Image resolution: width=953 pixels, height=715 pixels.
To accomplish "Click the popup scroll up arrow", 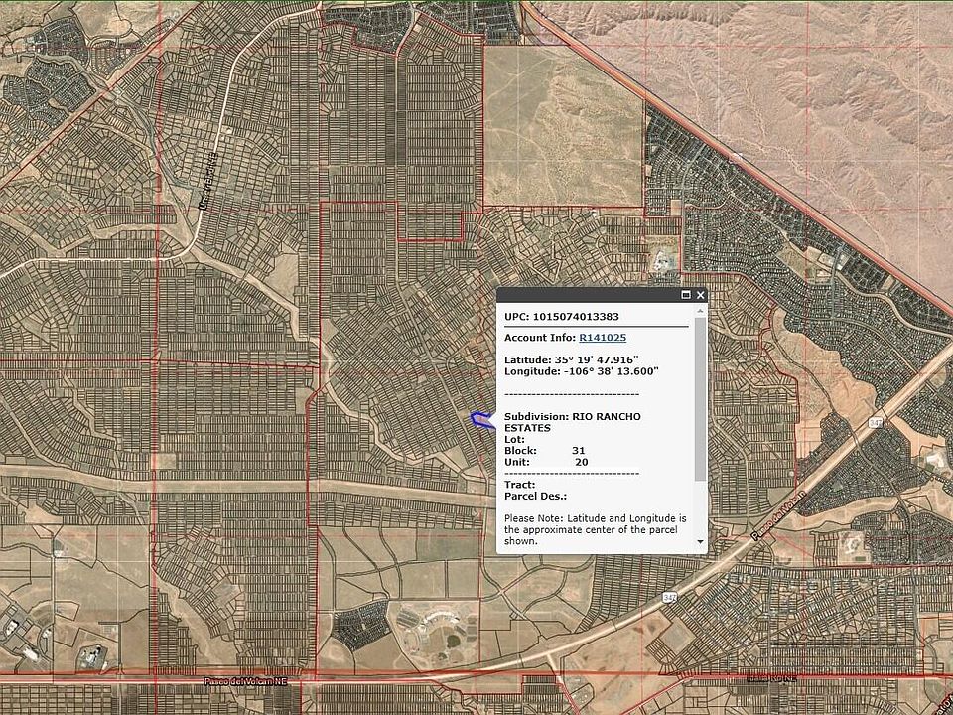I will 701,311.
